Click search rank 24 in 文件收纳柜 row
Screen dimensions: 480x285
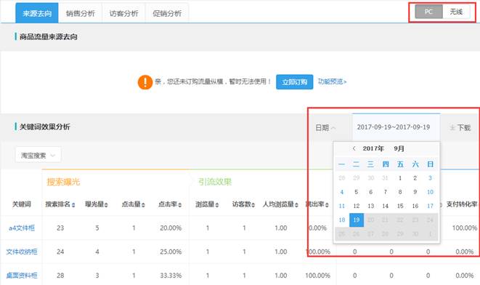pos(60,252)
